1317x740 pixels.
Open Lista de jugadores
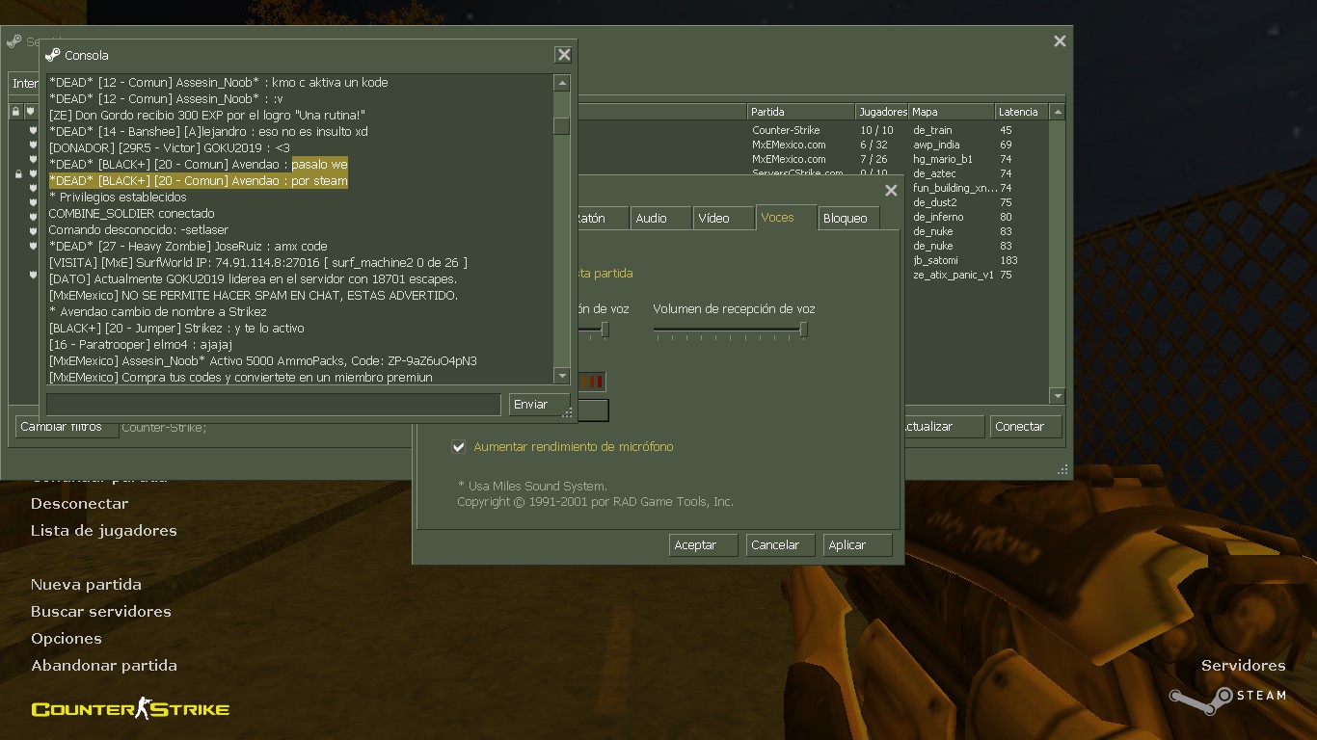(x=103, y=531)
